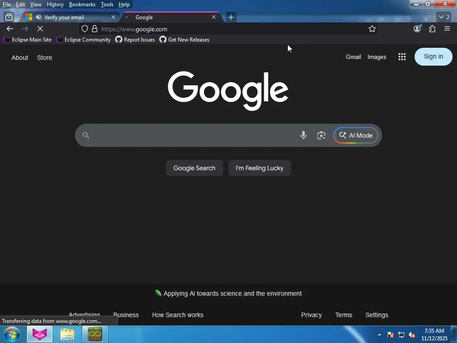Open Eclipse Main Site bookmark
Viewport: 457px width, 343px height.
point(27,40)
